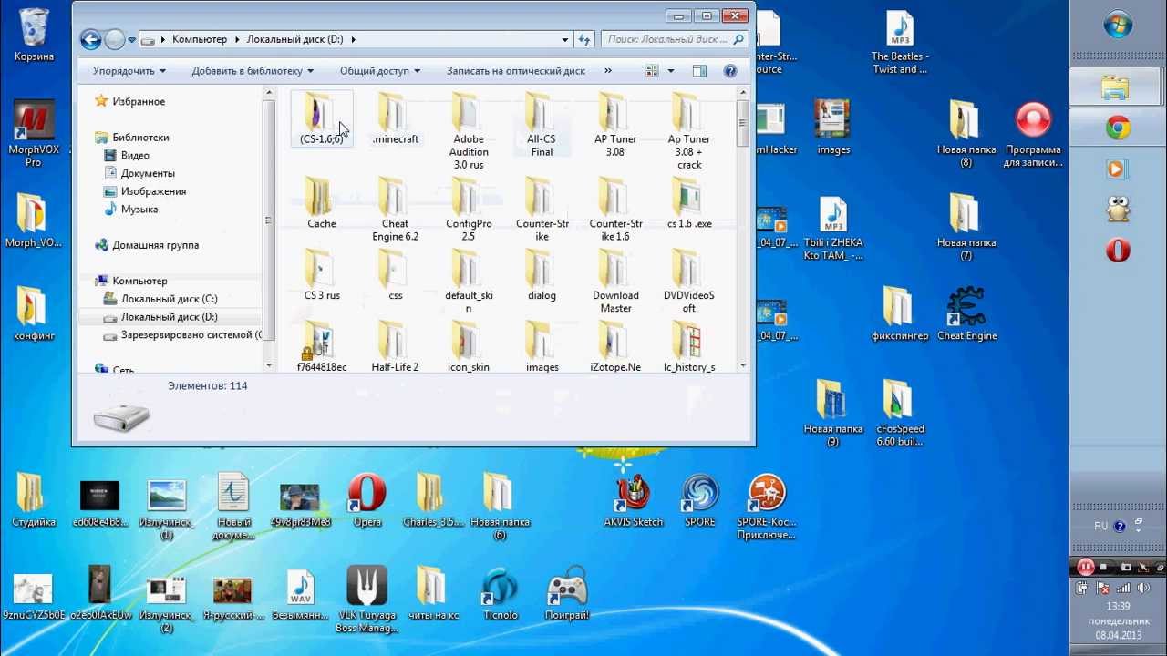1167x656 pixels.
Task: Click Записать на оптический диск
Action: coord(516,70)
